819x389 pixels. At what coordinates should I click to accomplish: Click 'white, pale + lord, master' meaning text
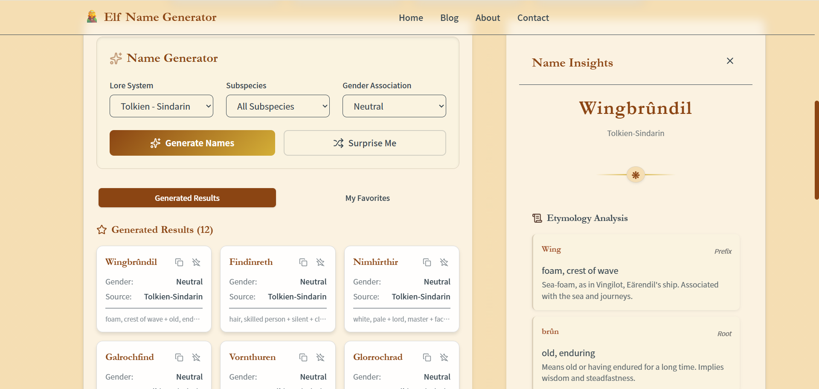[x=401, y=319]
